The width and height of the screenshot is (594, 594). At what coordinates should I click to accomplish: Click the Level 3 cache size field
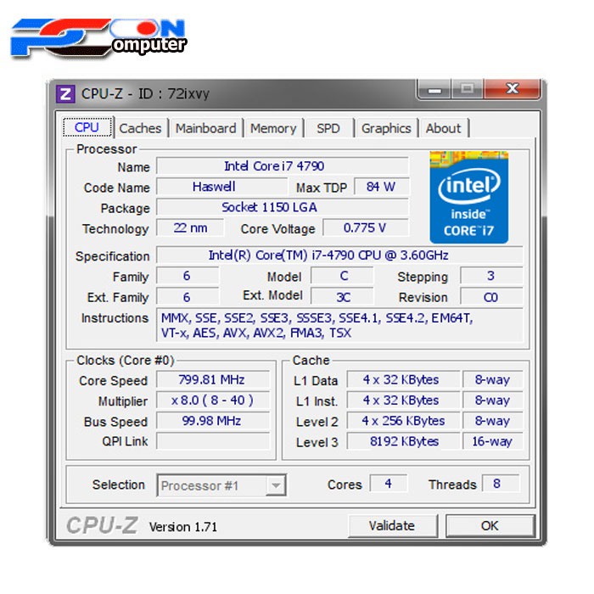404,441
